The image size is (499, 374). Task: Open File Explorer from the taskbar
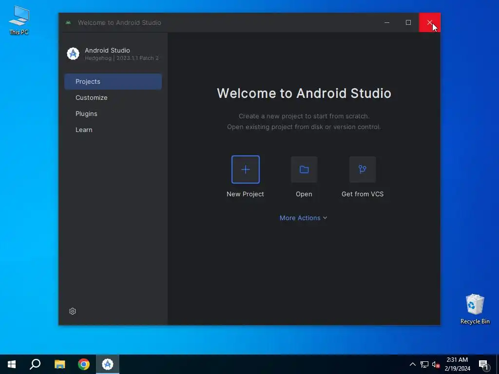coord(59,364)
